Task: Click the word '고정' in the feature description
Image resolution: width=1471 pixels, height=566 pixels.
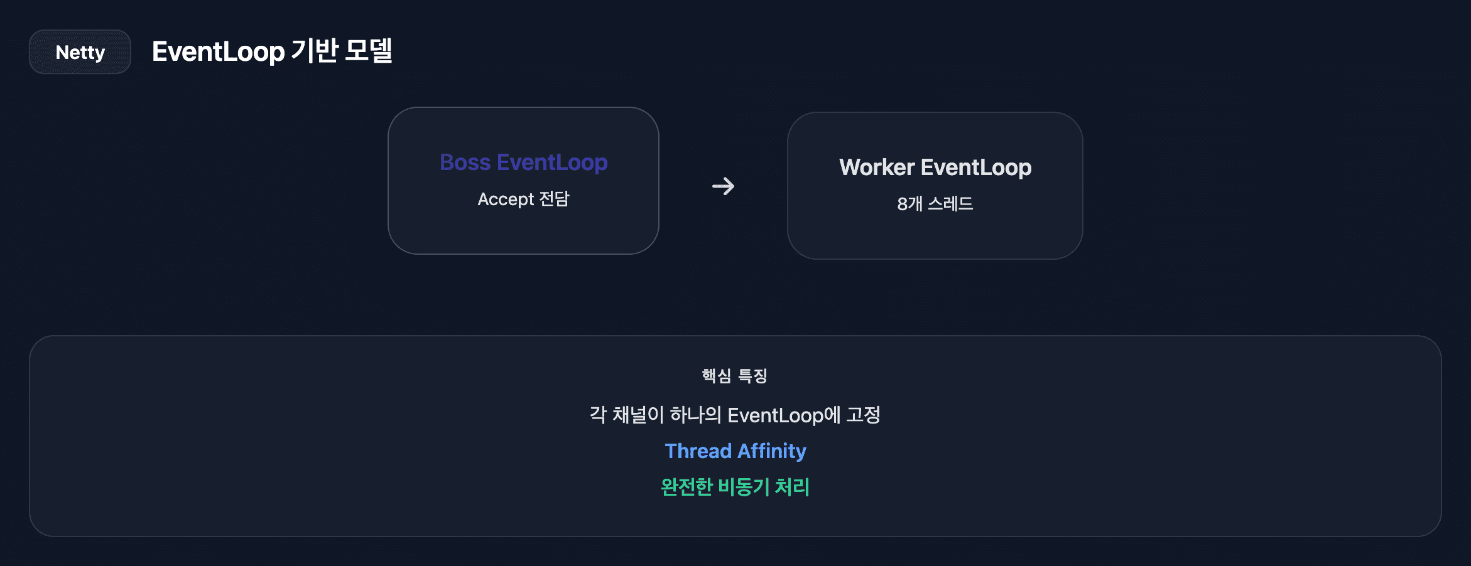Action: [863, 415]
